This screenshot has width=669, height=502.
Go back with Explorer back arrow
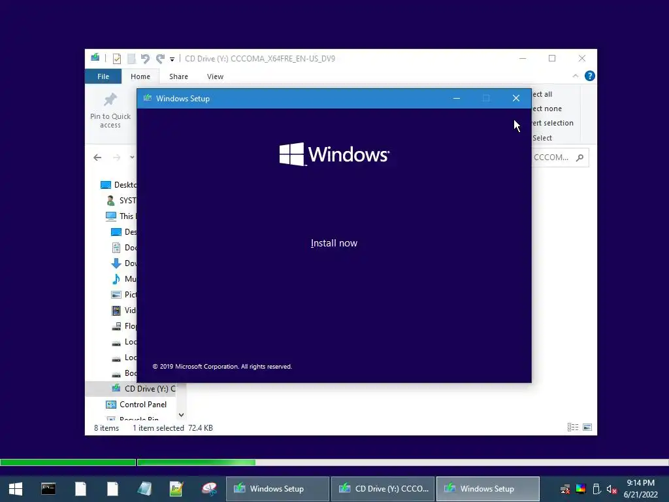97,158
